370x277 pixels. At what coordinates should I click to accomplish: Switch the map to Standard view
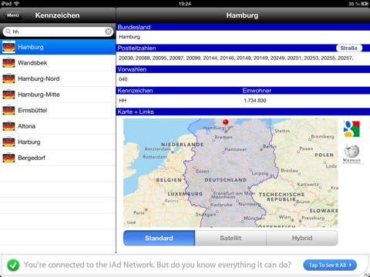(x=159, y=238)
